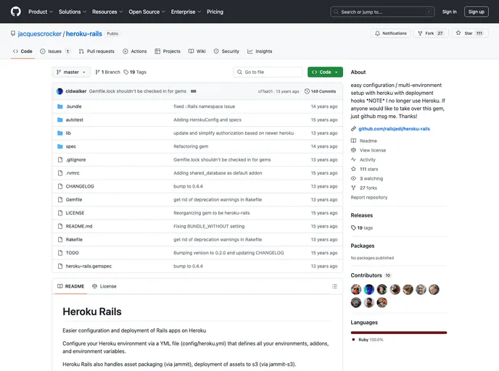499x371 pixels.
Task: Expand the green Code dropdown
Action: pyautogui.click(x=325, y=72)
